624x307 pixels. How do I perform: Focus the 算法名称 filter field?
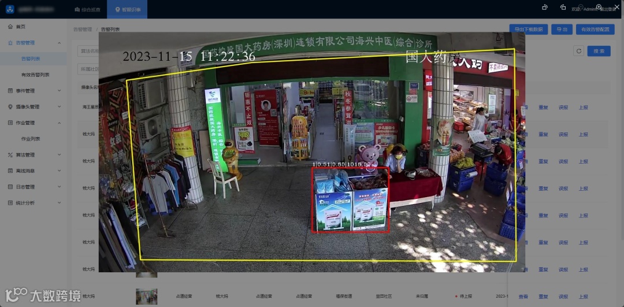click(x=88, y=51)
